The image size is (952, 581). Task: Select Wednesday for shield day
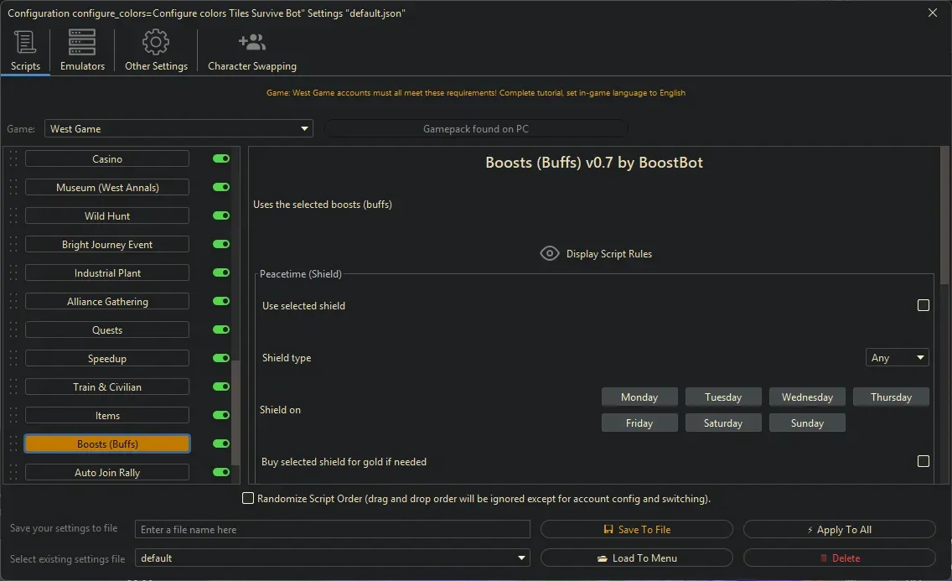pyautogui.click(x=807, y=397)
